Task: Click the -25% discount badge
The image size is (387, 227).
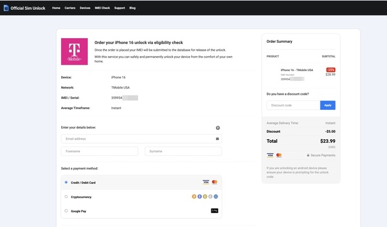Action: [x=331, y=70]
